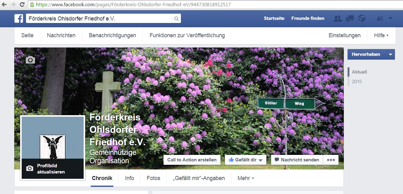Click the Profilbild aktualisieren thumbnail overlay
403x194 pixels.
(x=52, y=169)
